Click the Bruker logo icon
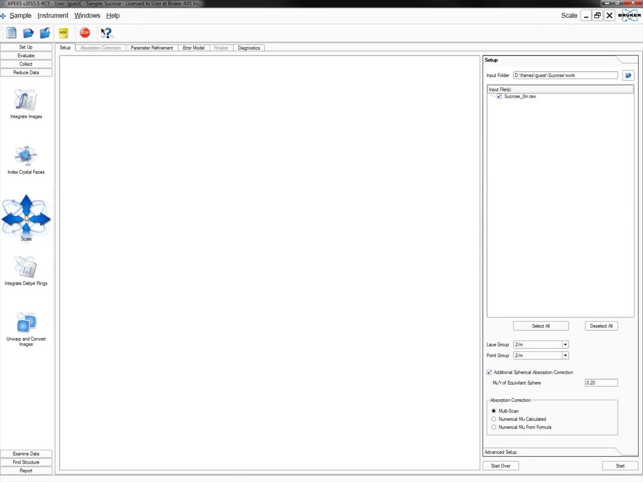The width and height of the screenshot is (643, 482). tap(629, 15)
